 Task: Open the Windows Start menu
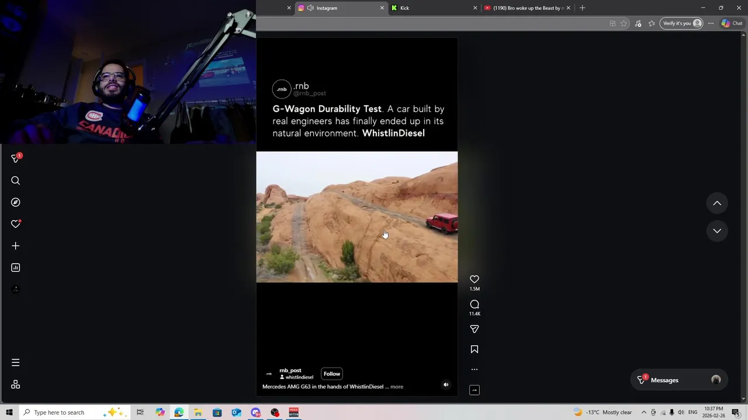click(x=9, y=412)
